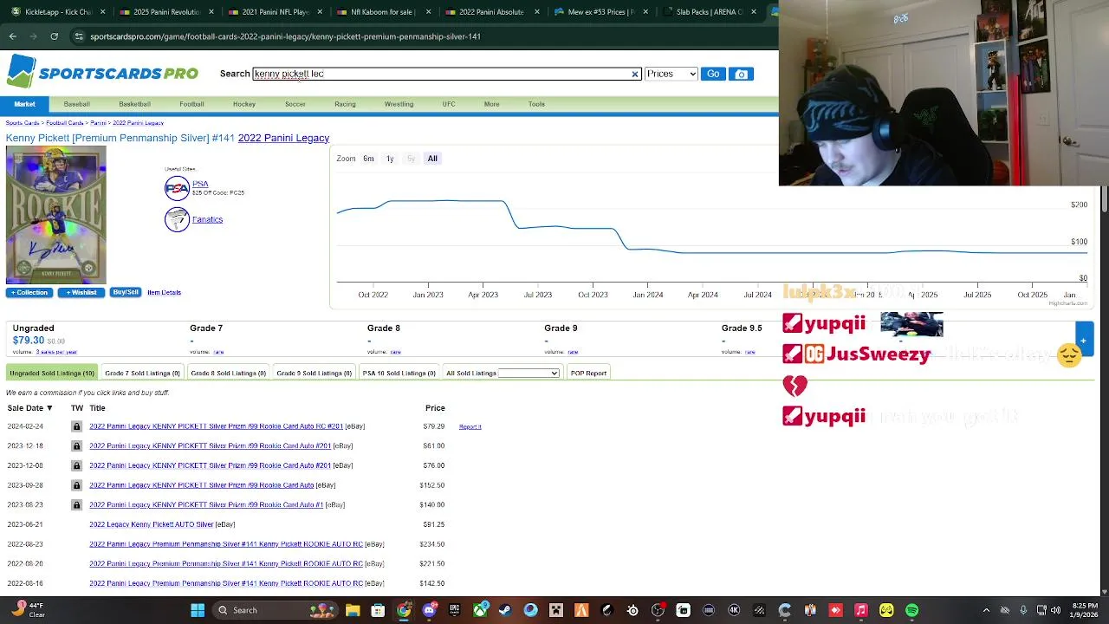Open the Wrestling menu category

coord(399,104)
